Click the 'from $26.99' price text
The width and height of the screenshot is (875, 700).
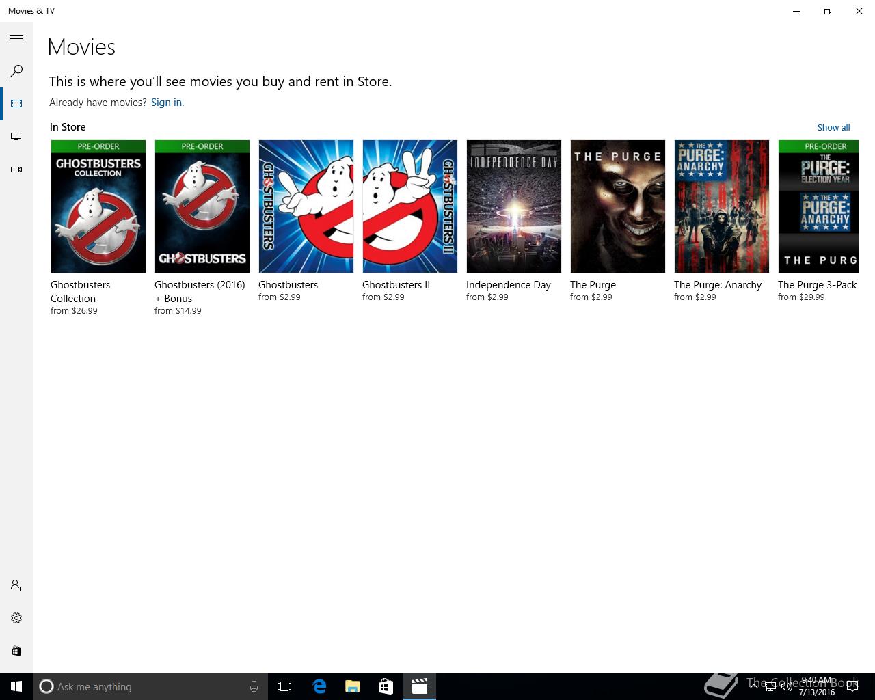(x=74, y=311)
